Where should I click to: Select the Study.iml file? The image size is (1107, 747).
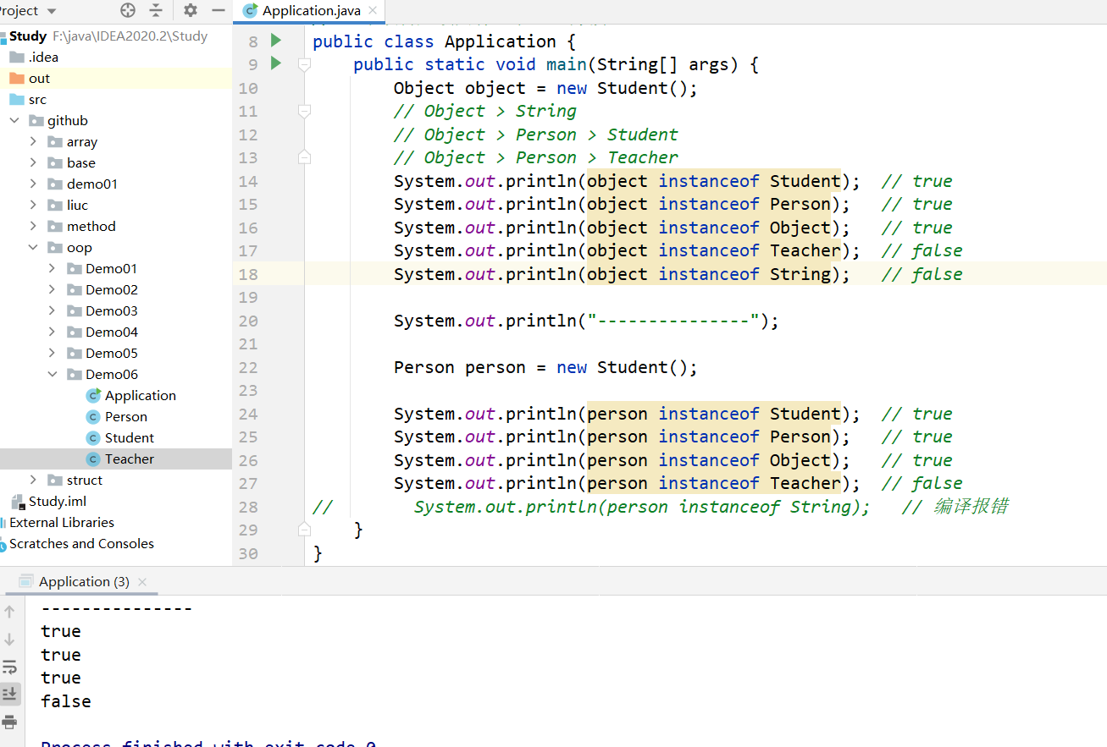[58, 501]
